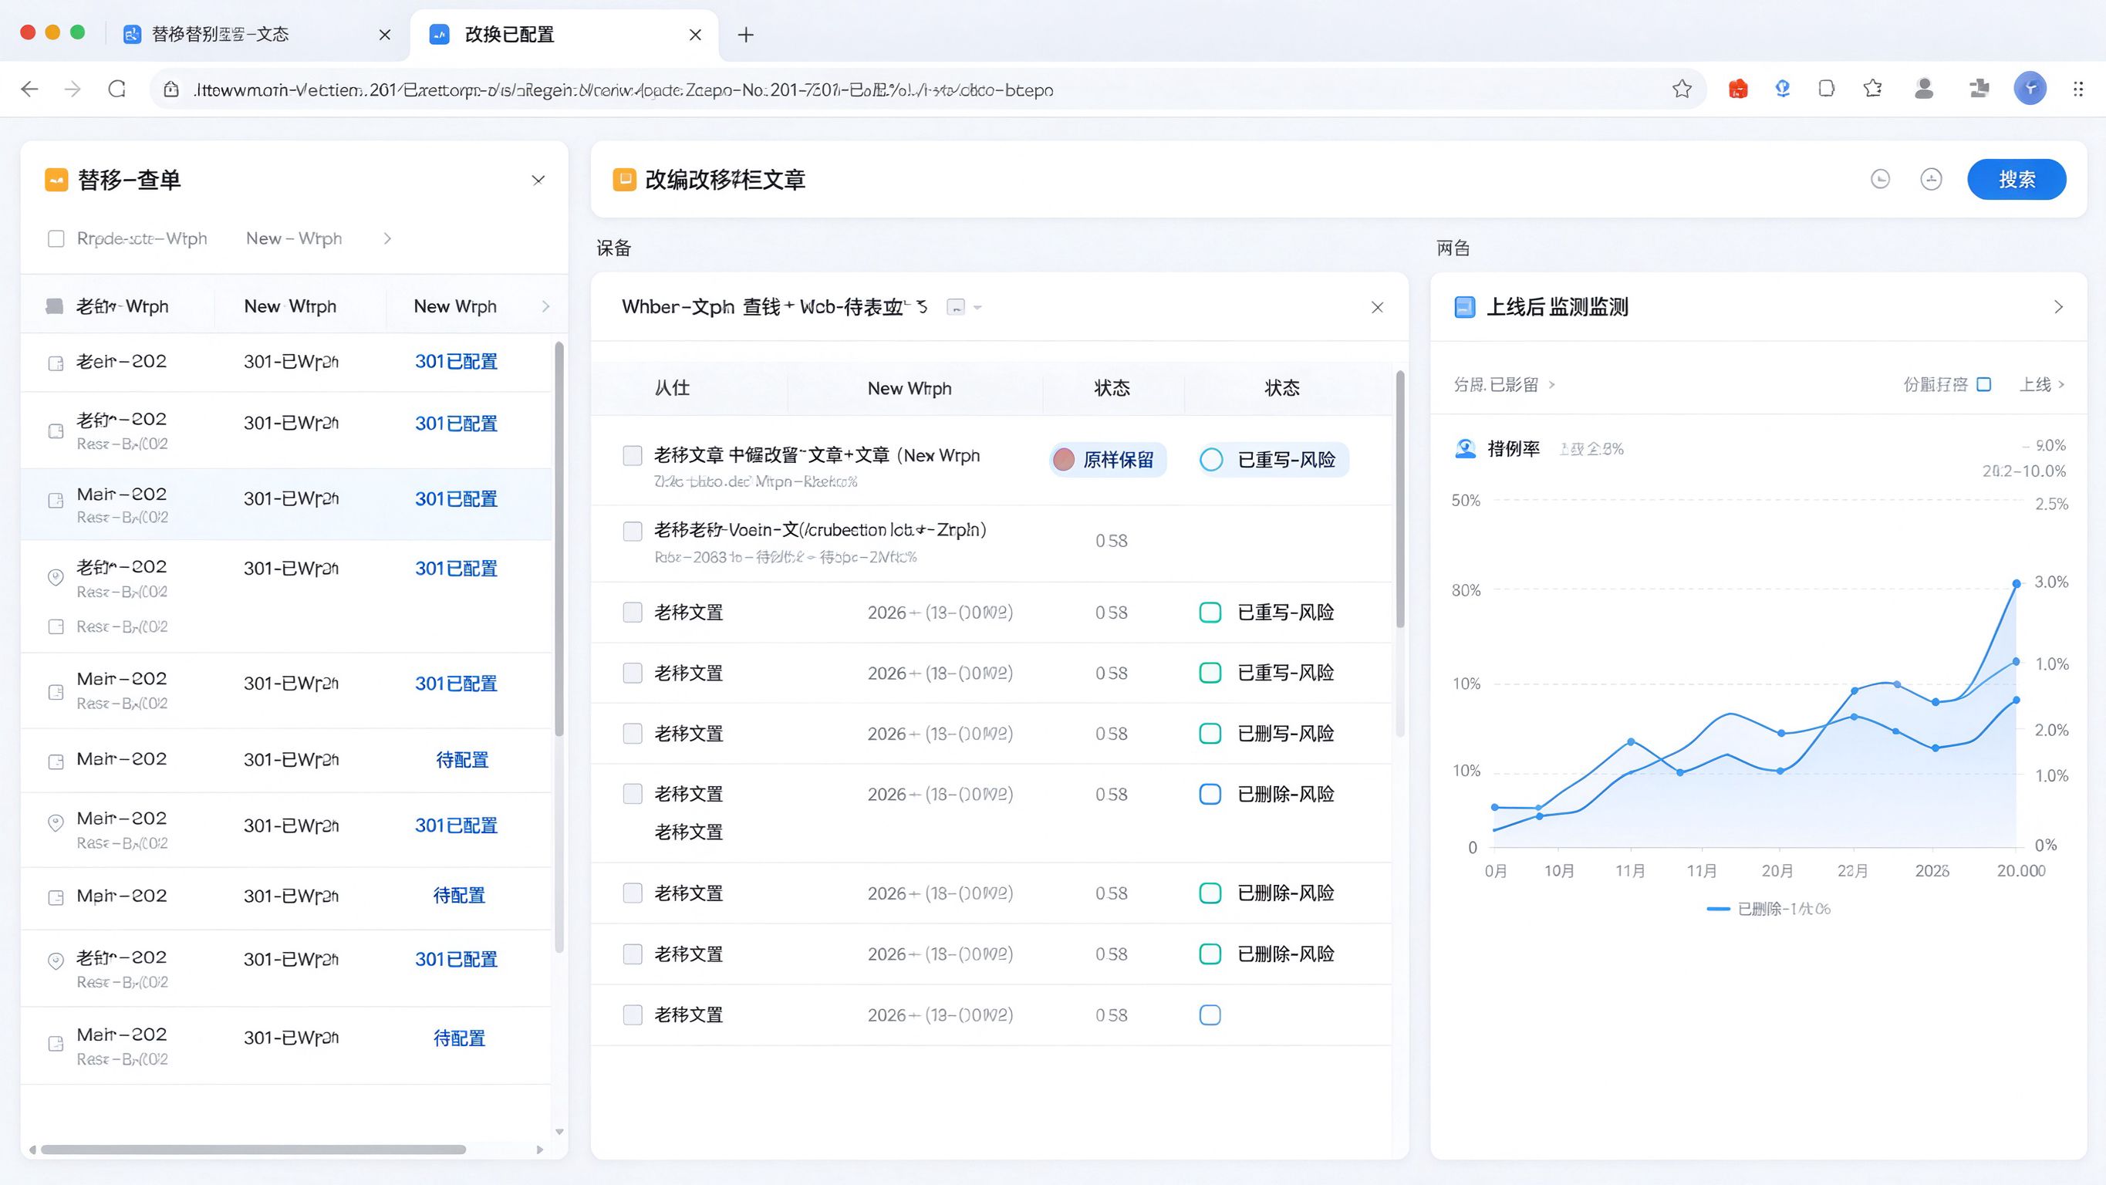The height and width of the screenshot is (1185, 2106).
Task: Expand the 分帠.已影留 chevron
Action: (x=1551, y=384)
